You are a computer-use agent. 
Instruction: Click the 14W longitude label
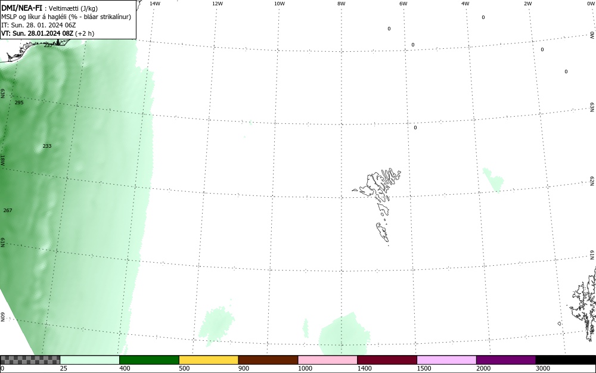tap(155, 4)
